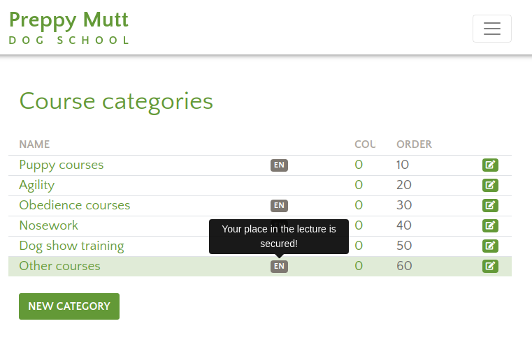The height and width of the screenshot is (342, 532).
Task: Click EN badge next to Obedience courses
Action: click(x=279, y=206)
